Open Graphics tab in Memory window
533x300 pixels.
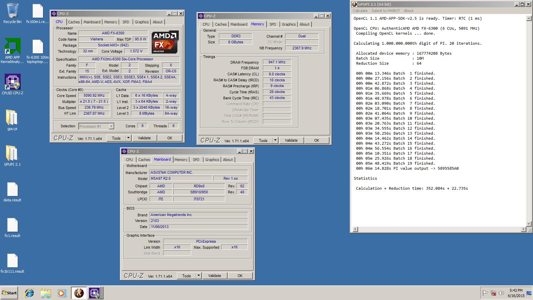coord(288,24)
